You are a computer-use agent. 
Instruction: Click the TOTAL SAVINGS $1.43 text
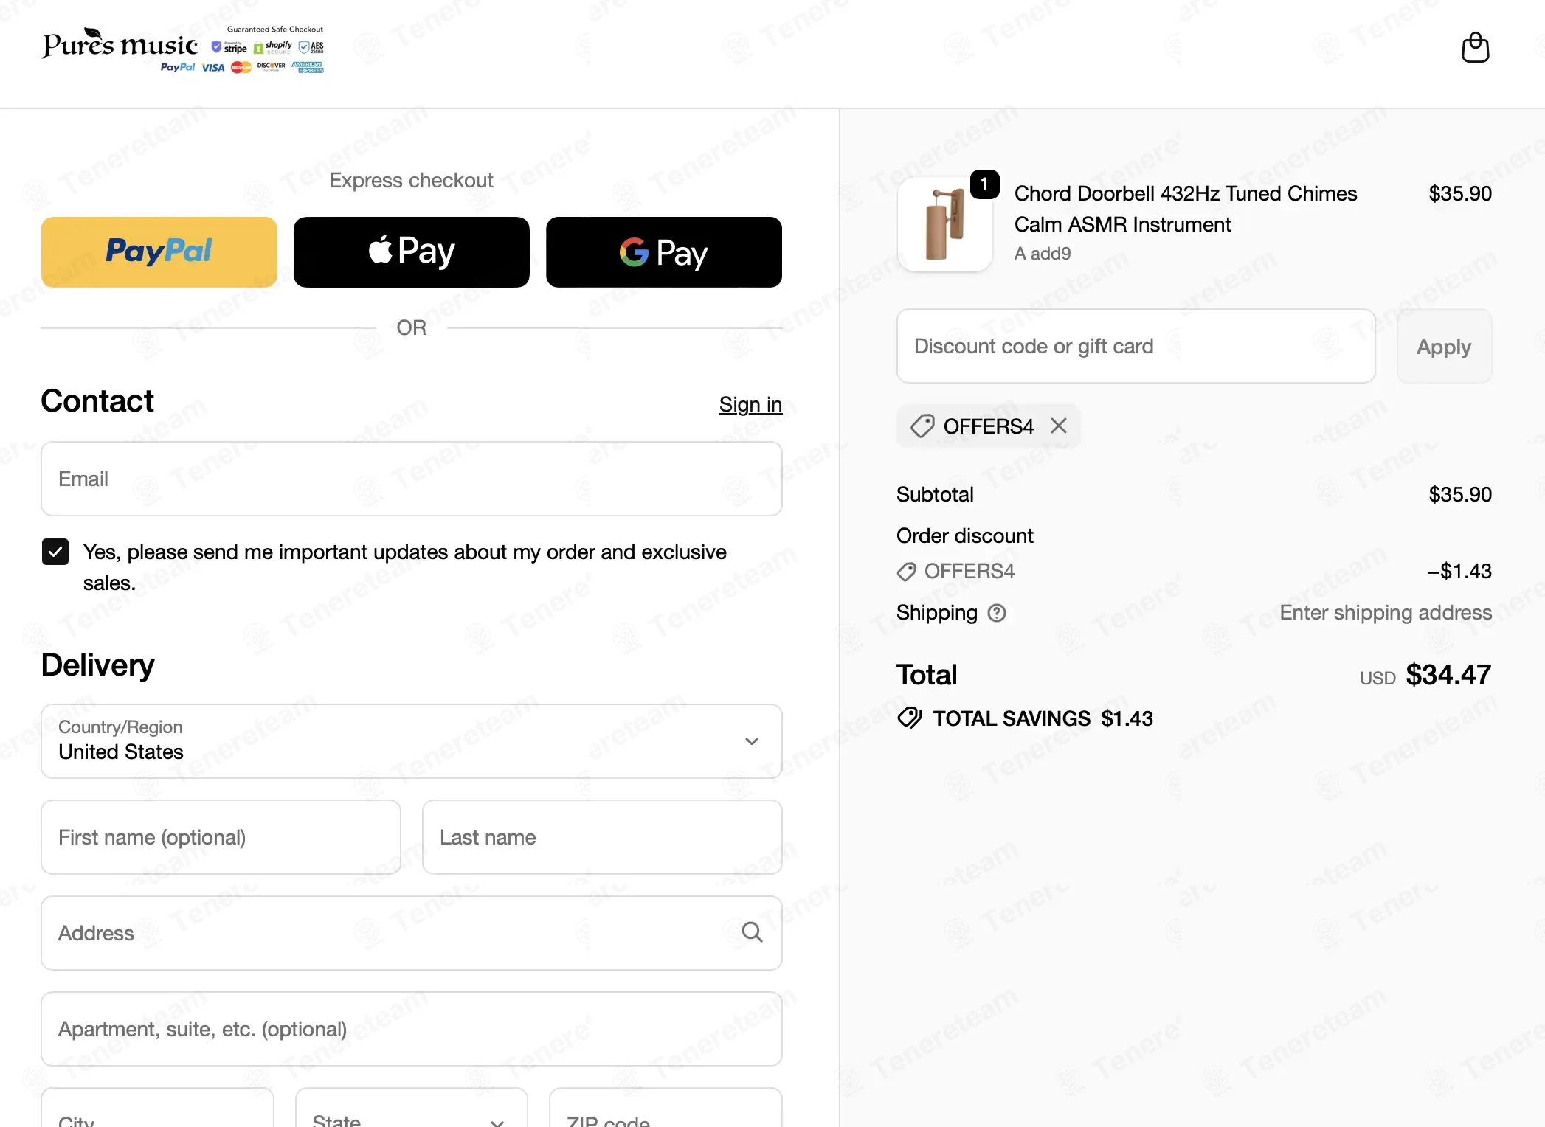1043,718
